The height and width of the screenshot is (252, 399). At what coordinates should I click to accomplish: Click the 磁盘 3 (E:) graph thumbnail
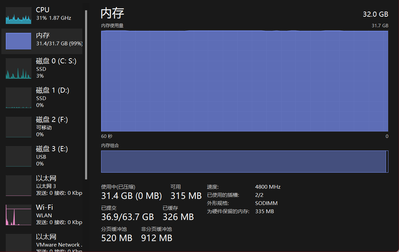[18, 156]
